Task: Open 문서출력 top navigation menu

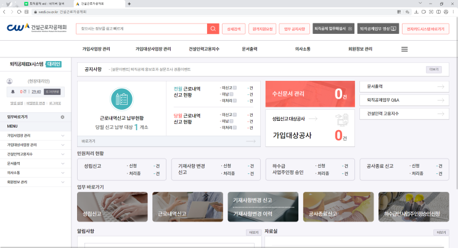Action: coord(253,49)
